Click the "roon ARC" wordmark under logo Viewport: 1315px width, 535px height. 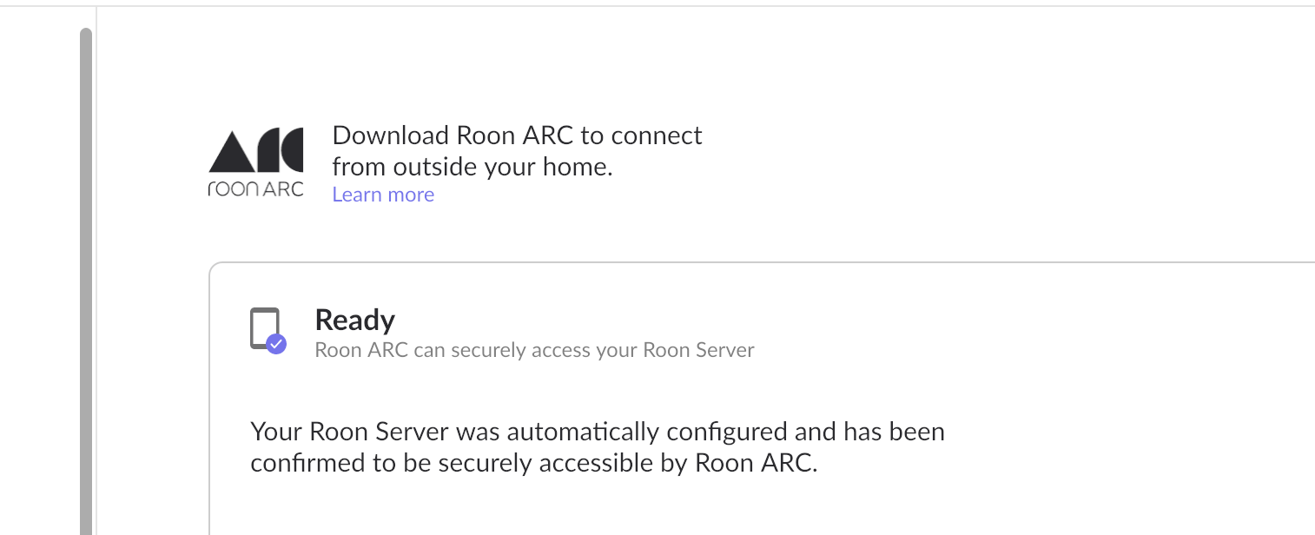click(x=256, y=188)
